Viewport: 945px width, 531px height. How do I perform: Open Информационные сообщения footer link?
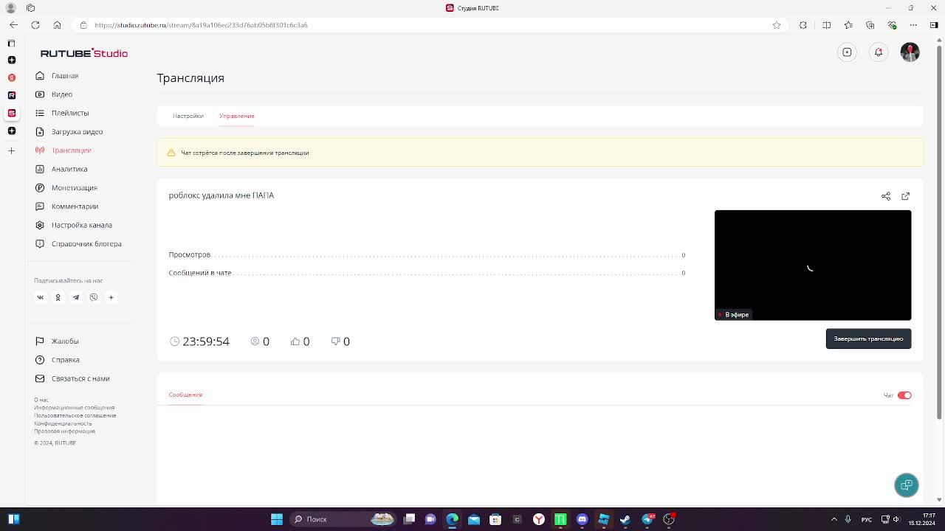(x=74, y=408)
